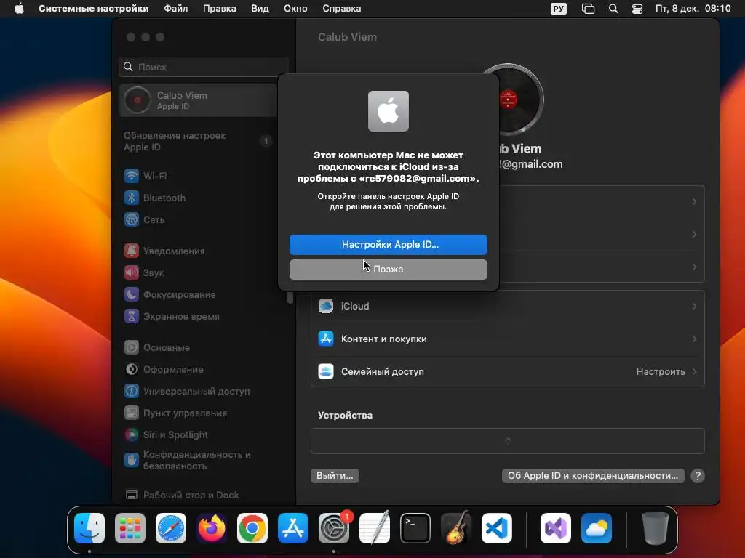The image size is (745, 558).
Task: Open App Store in the Dock
Action: (293, 529)
